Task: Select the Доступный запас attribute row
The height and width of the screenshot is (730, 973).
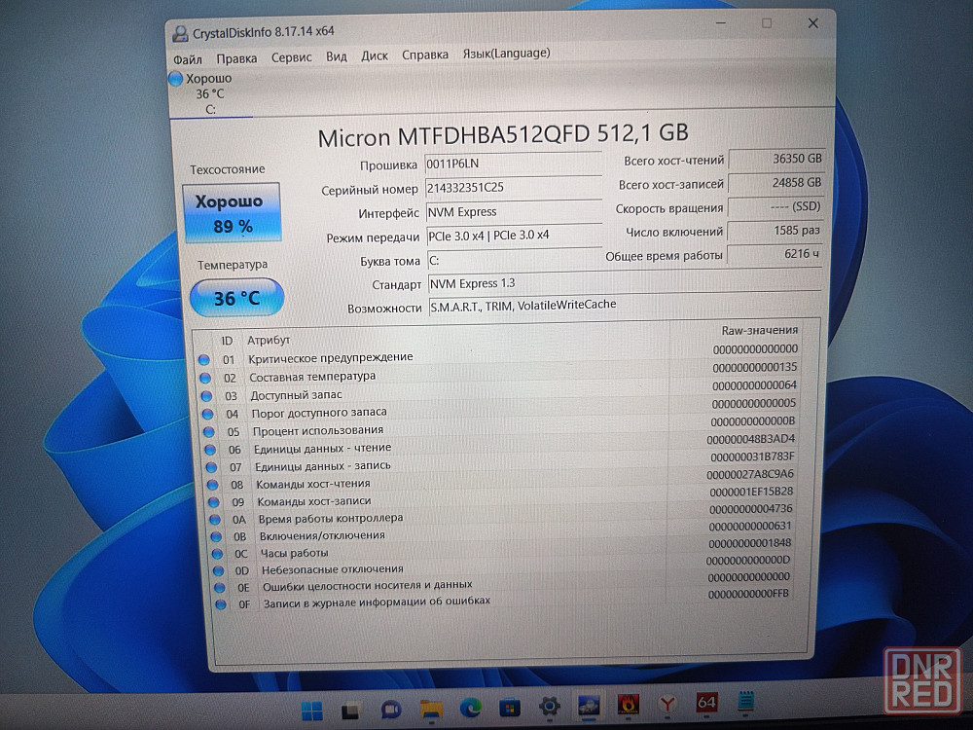Action: pyautogui.click(x=499, y=390)
